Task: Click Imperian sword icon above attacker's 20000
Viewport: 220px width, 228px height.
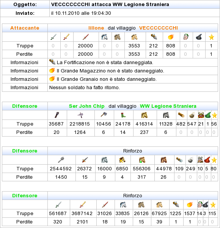Action: click(86, 37)
